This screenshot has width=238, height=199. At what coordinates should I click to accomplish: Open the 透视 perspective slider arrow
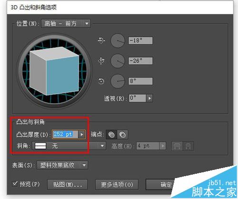[x=149, y=98]
